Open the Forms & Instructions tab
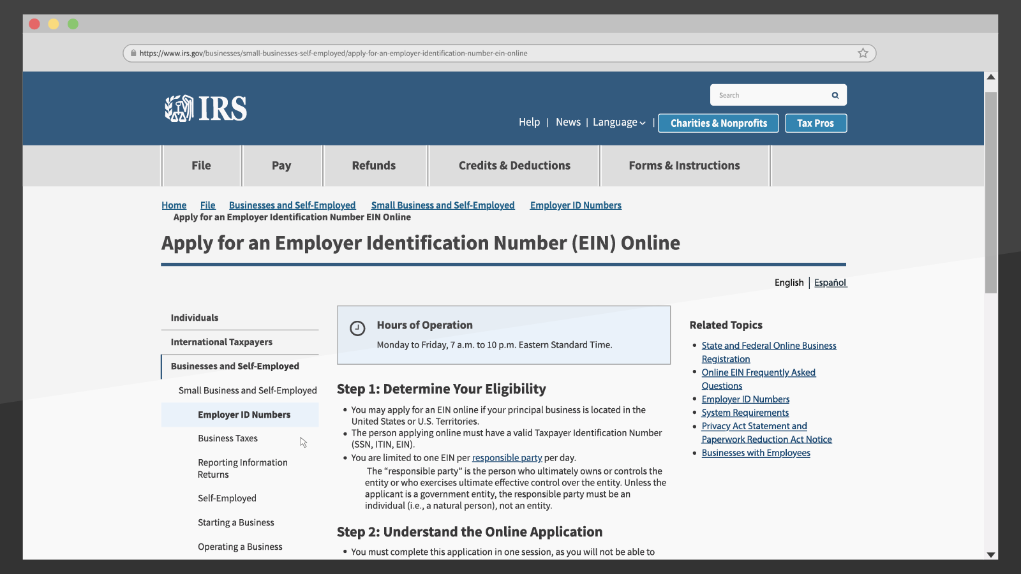This screenshot has width=1021, height=574. [x=684, y=166]
